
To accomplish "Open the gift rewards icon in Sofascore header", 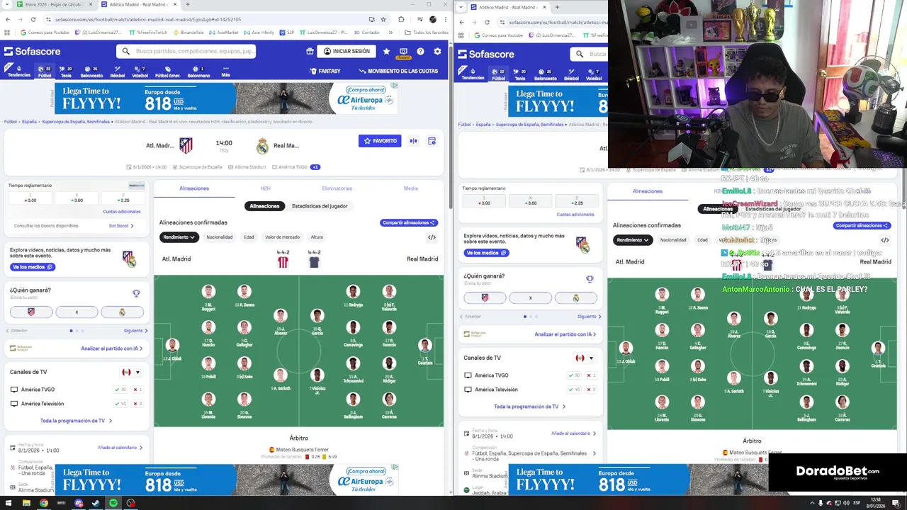I will click(x=310, y=51).
